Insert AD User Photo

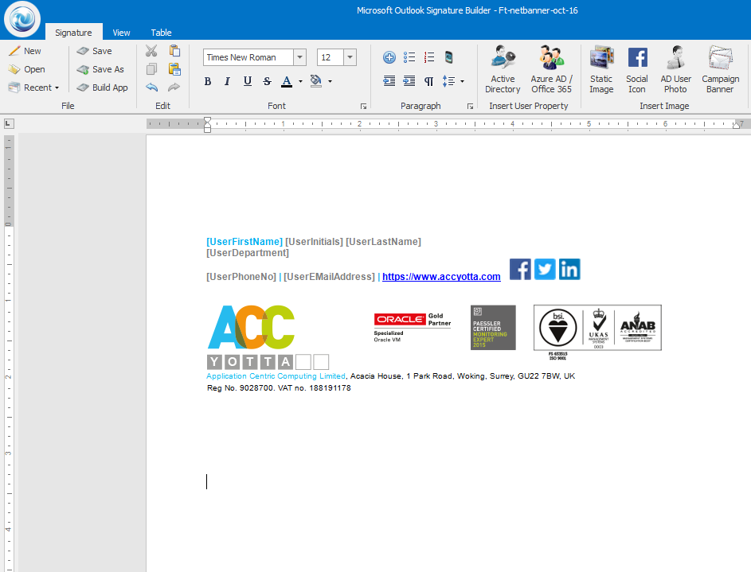pyautogui.click(x=676, y=69)
